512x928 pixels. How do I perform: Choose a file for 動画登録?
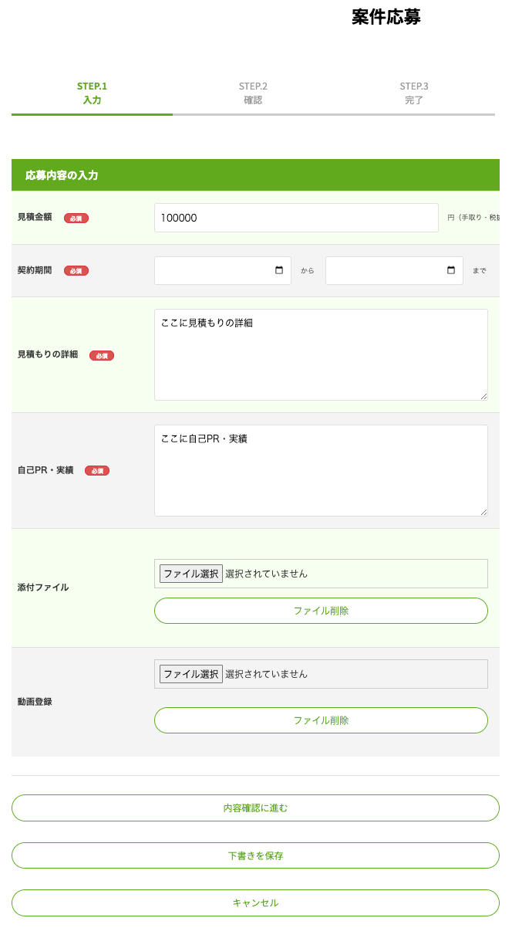tap(191, 674)
